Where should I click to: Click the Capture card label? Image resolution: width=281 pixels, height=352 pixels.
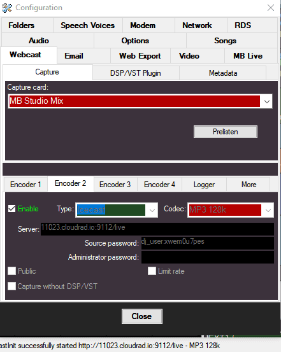(27, 87)
